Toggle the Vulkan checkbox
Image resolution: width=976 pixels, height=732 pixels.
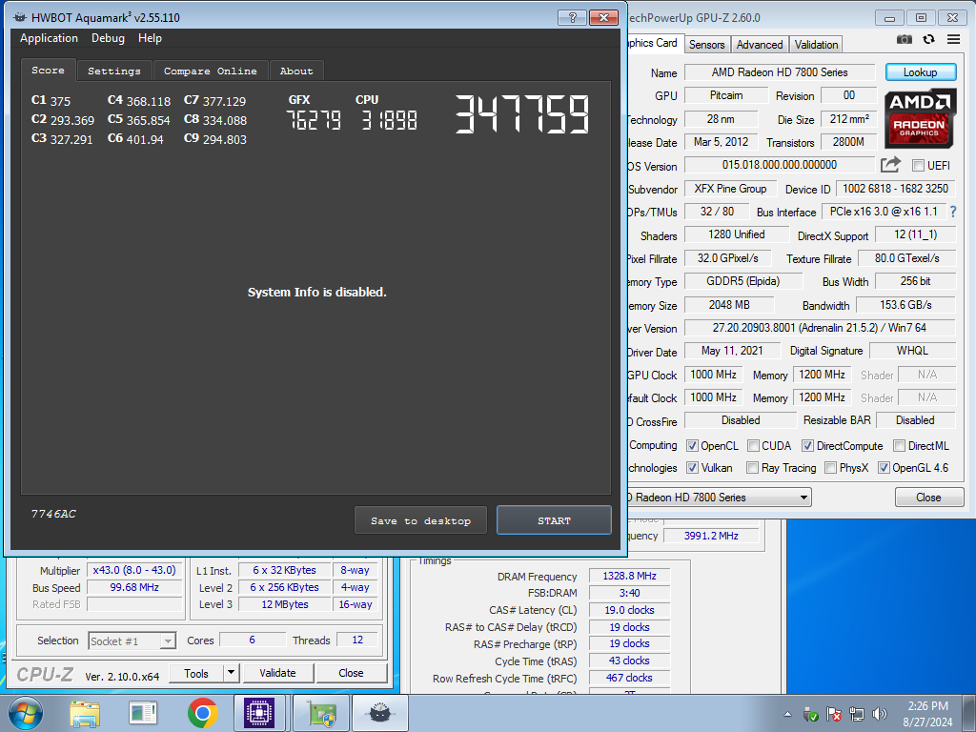pyautogui.click(x=692, y=467)
